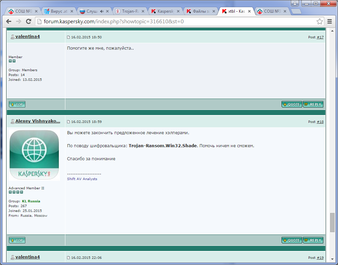
Task: Click TOP button under Alexey Vishnyakov's post
Action: click(x=17, y=240)
